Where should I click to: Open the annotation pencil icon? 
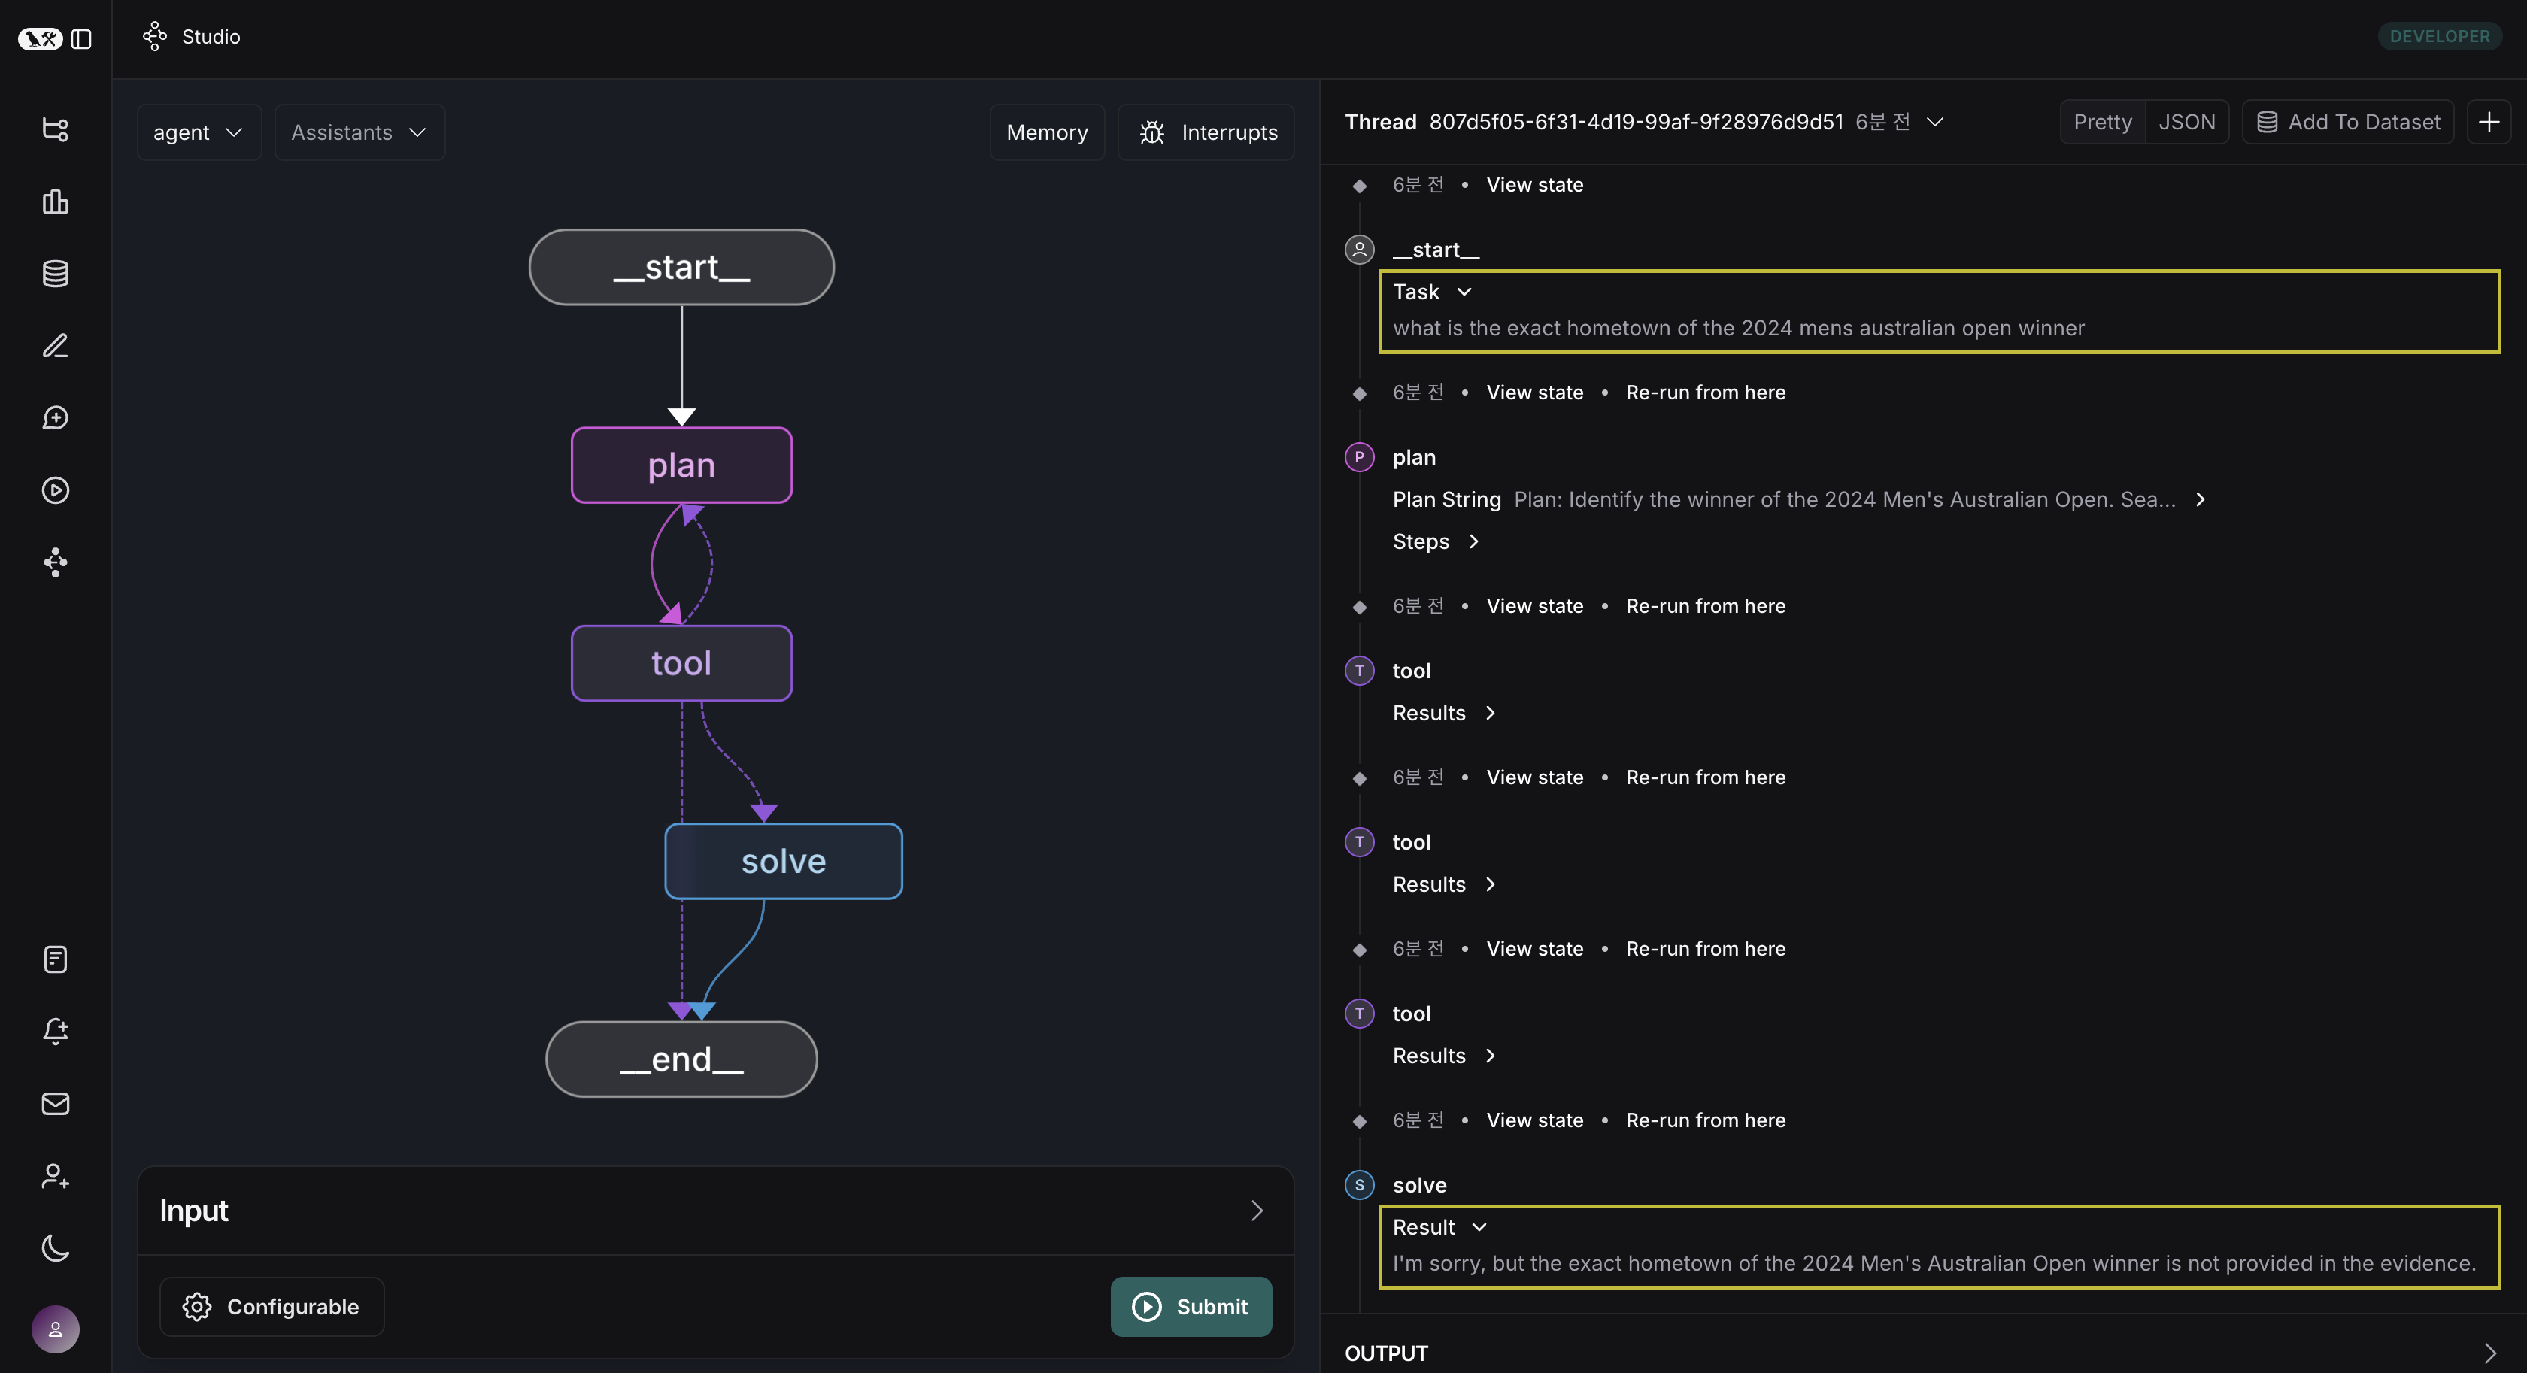(56, 345)
